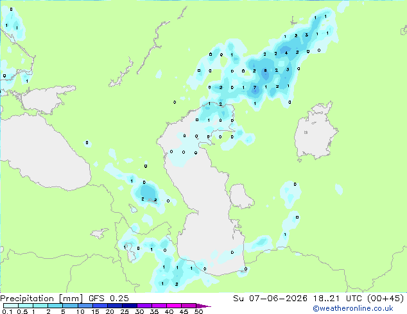Viewport: 407px width, 314px height.
Task: Click legend scale label '10'
Action: [80, 311]
